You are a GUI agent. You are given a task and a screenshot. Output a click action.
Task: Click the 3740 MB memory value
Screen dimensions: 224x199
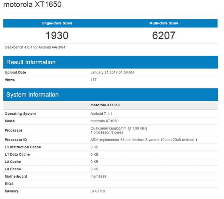point(98,191)
